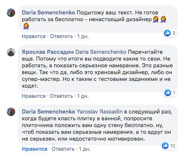This screenshot has width=183, height=155.
Task: Open Daria Semenchenko's avatar on first comment
Action: point(11,13)
